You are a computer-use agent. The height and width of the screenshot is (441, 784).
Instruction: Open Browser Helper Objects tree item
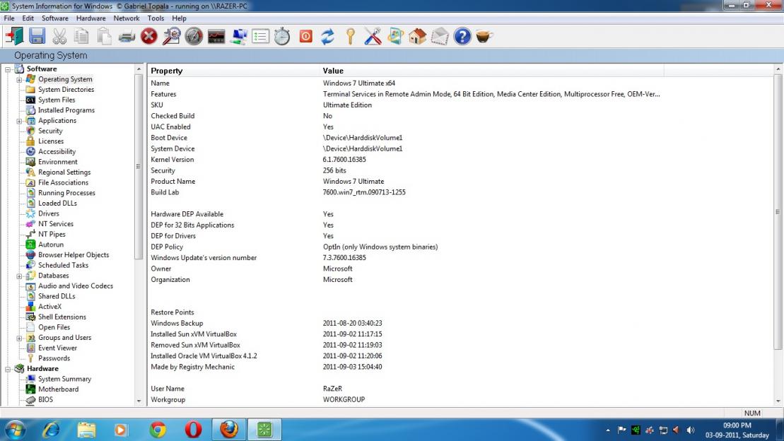coord(74,255)
